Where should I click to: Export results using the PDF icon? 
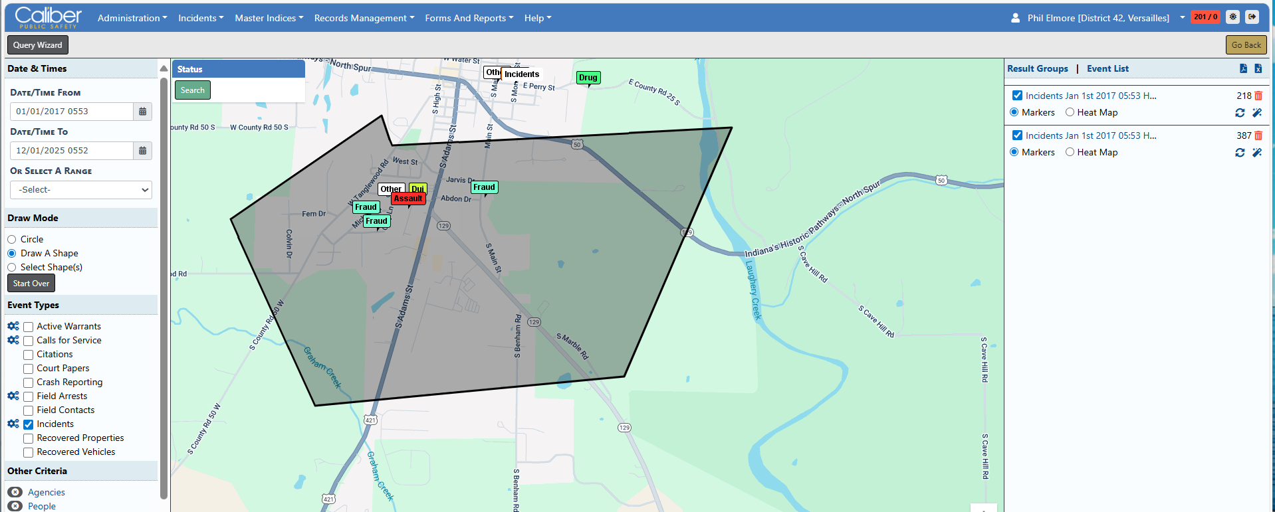click(x=1243, y=68)
